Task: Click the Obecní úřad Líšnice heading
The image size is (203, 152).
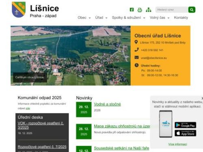Action: (158, 36)
